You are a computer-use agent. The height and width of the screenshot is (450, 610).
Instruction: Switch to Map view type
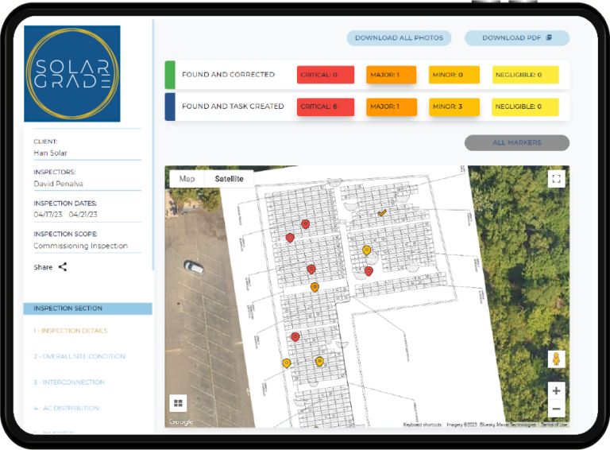(187, 179)
